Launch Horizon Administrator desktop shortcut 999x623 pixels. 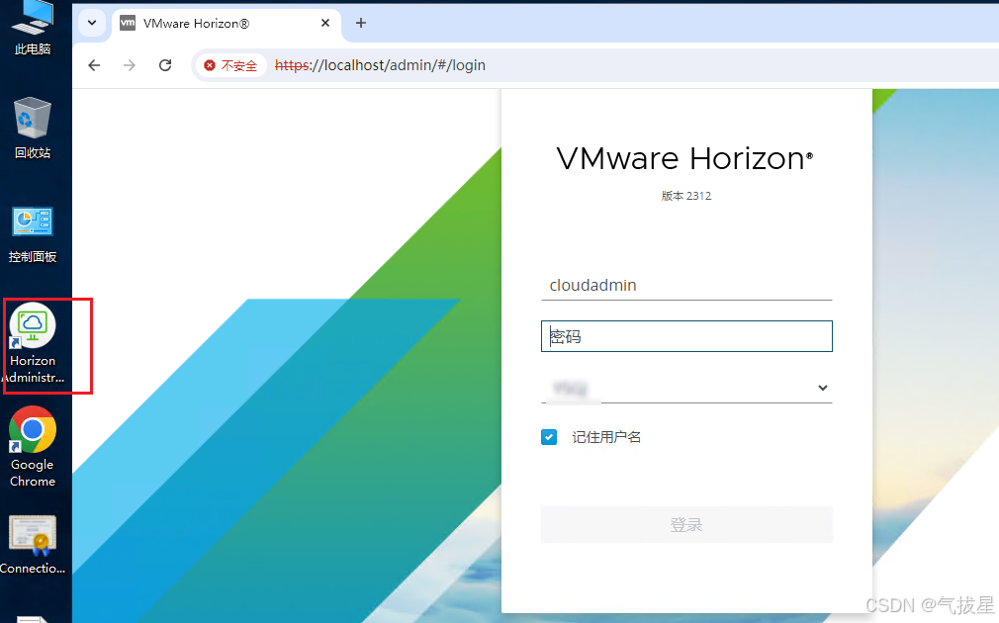click(33, 343)
